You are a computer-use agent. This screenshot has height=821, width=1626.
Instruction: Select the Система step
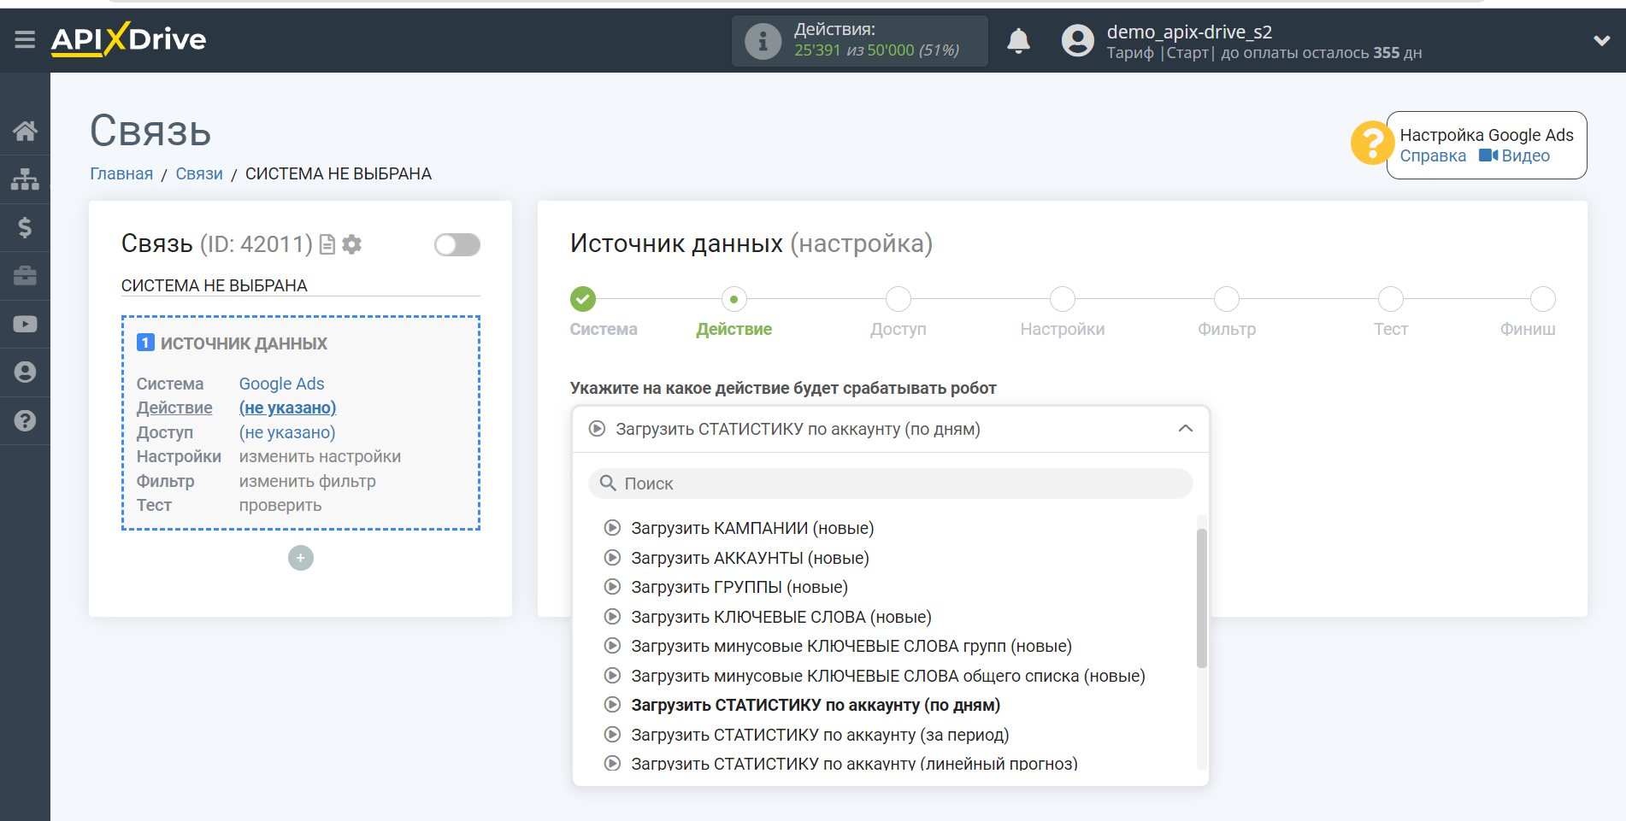click(x=583, y=299)
